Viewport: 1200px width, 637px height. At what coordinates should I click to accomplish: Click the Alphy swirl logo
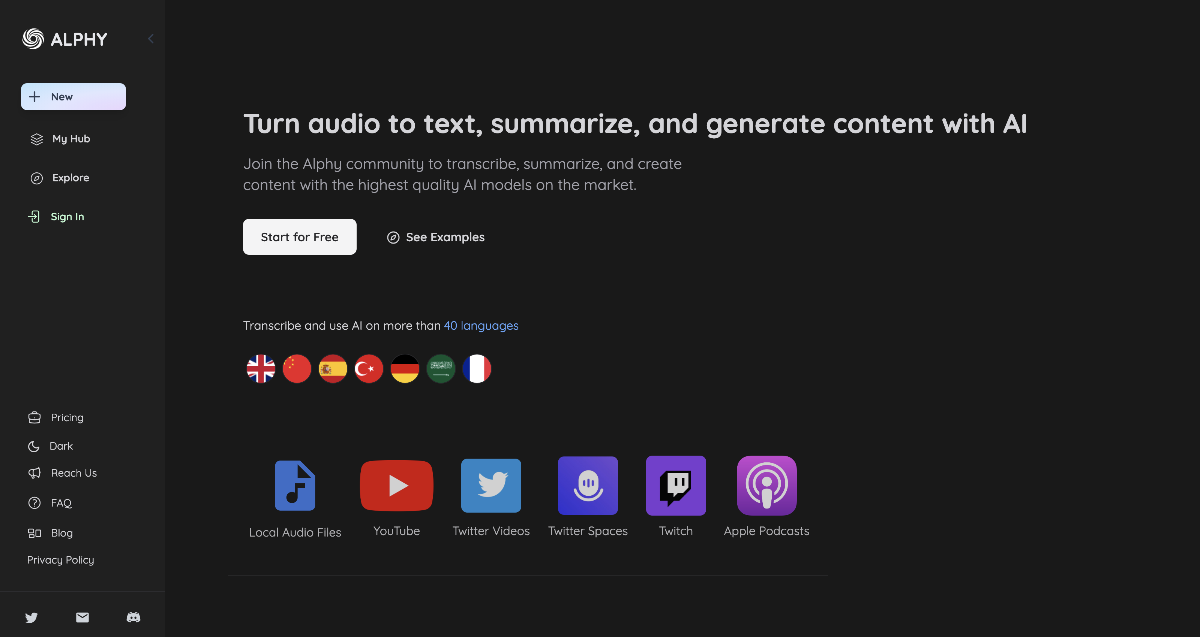pos(33,39)
